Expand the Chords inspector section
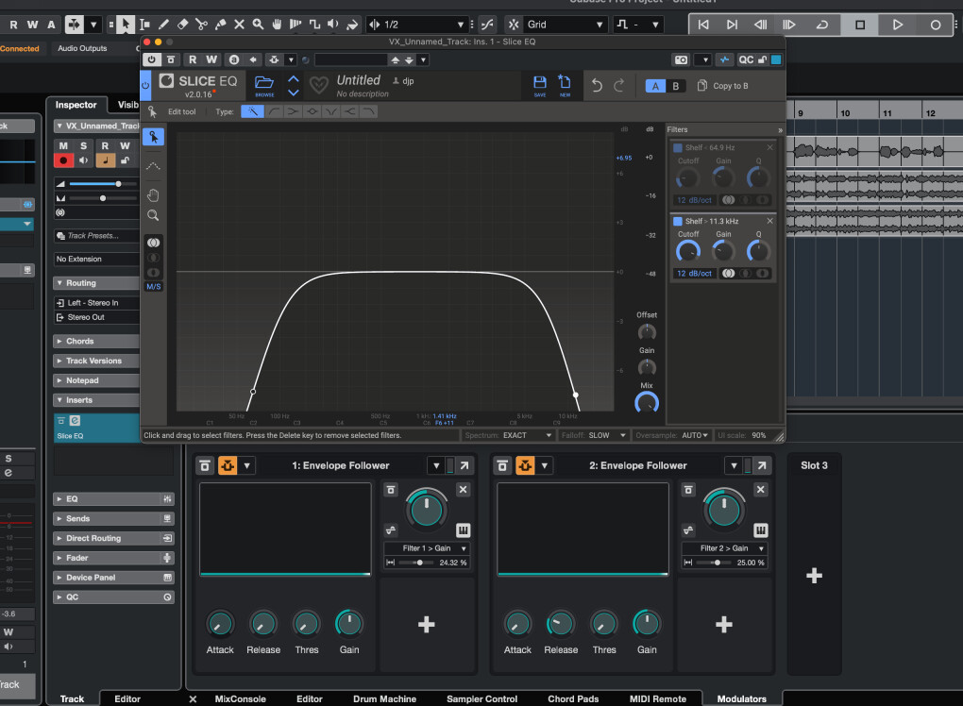This screenshot has width=963, height=706. click(97, 341)
